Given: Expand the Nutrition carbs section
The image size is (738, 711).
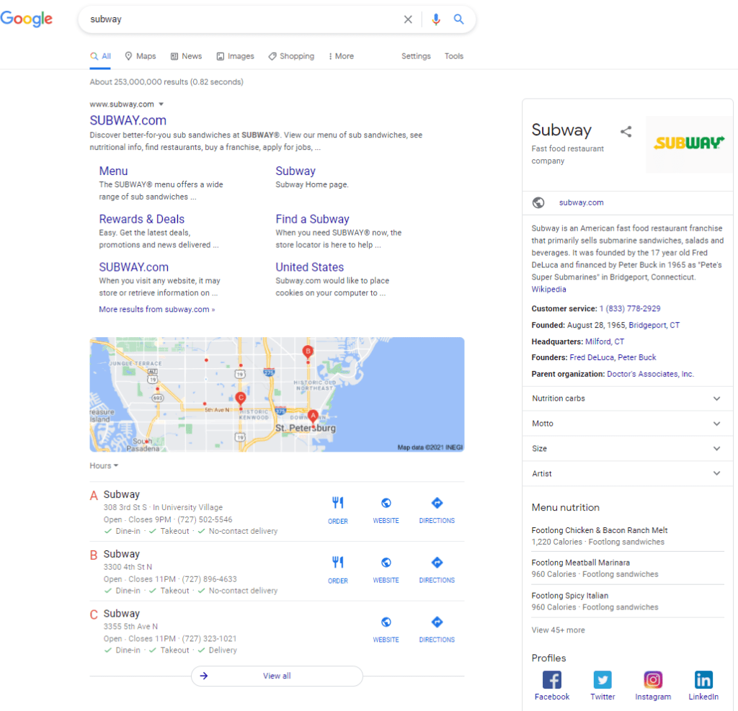Looking at the screenshot, I should (626, 398).
